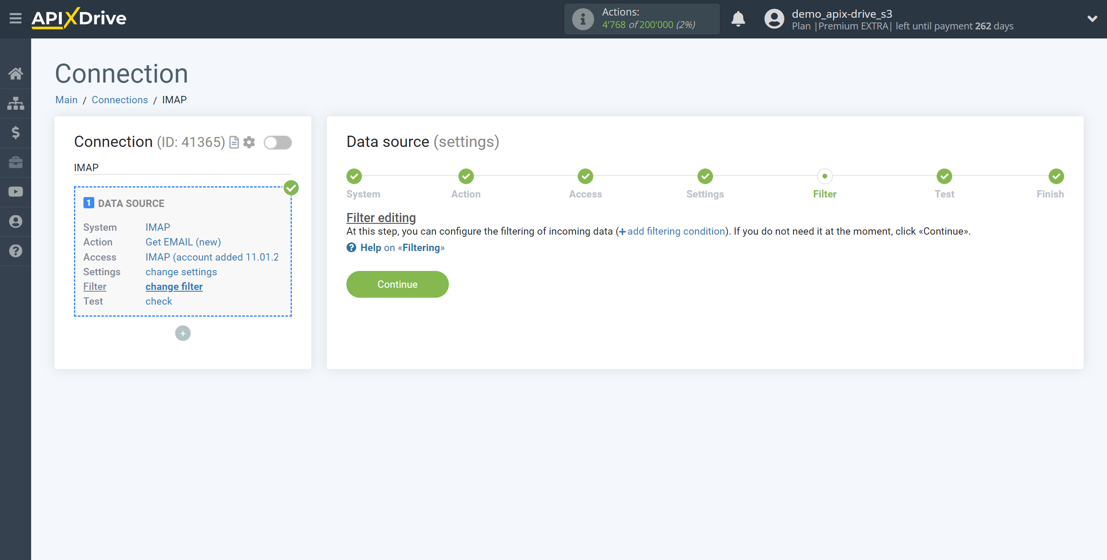Click the Continue button to proceed
This screenshot has width=1107, height=560.
pyautogui.click(x=397, y=283)
